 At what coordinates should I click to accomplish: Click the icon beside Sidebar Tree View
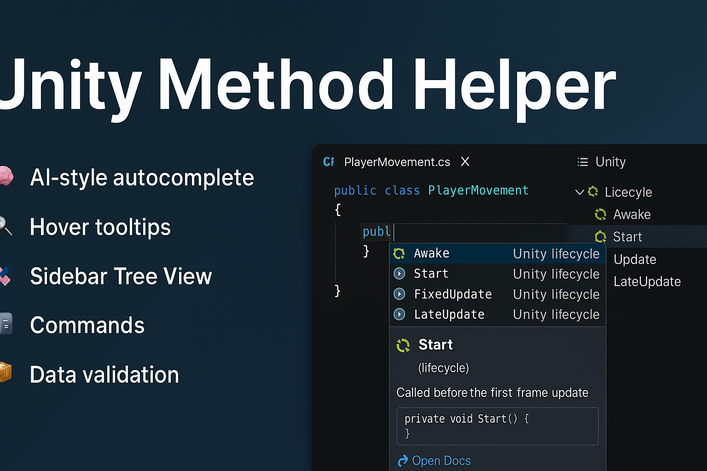click(5, 276)
